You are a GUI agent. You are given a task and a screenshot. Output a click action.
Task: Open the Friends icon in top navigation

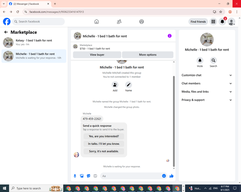tap(119, 22)
